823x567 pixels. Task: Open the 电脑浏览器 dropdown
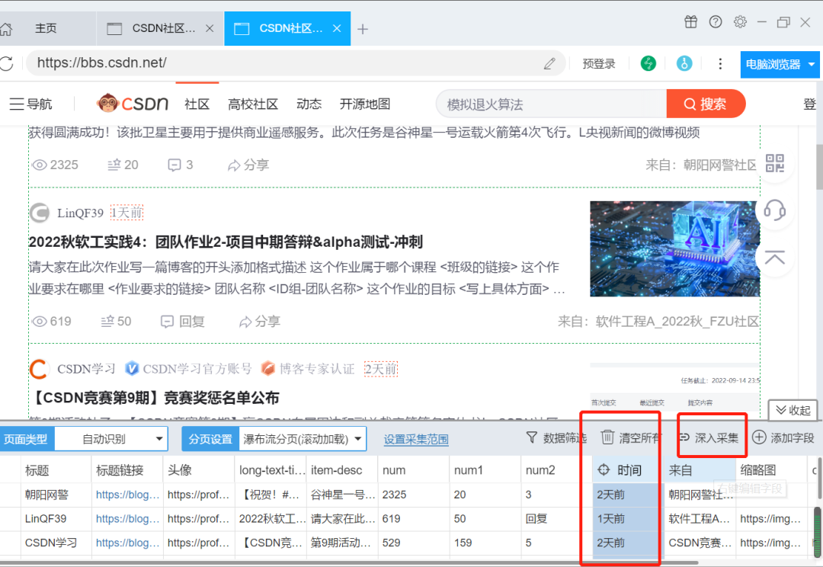(x=780, y=64)
